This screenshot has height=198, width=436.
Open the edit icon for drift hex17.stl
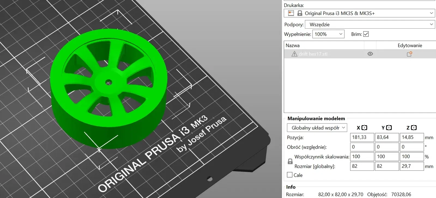click(409, 54)
